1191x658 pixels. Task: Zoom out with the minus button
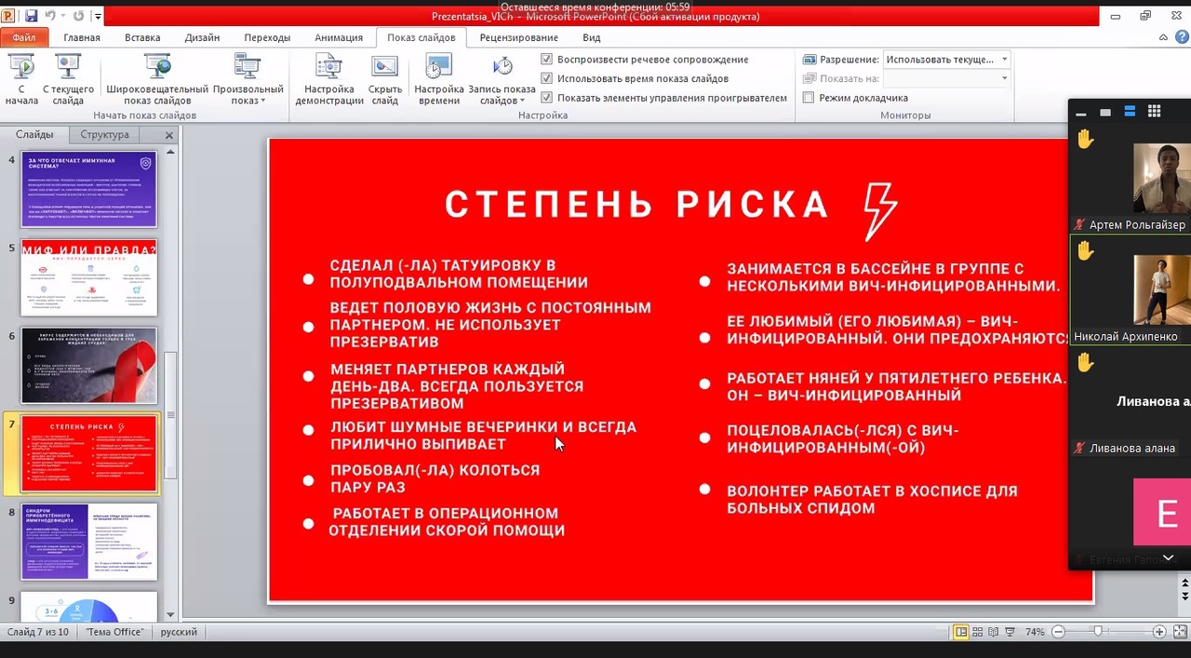pyautogui.click(x=1058, y=632)
